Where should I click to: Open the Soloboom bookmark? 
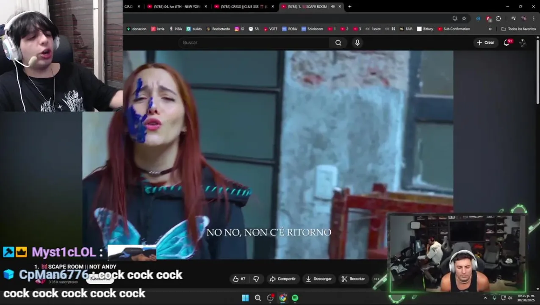tap(312, 29)
